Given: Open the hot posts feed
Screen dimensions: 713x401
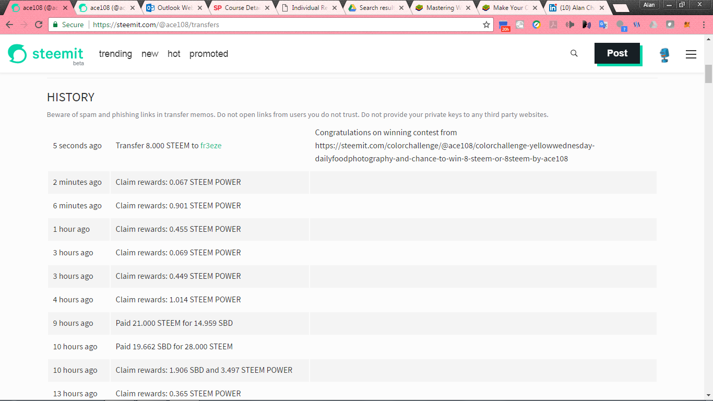Looking at the screenshot, I should [174, 54].
